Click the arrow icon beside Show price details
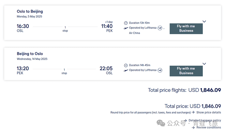 (193, 112)
